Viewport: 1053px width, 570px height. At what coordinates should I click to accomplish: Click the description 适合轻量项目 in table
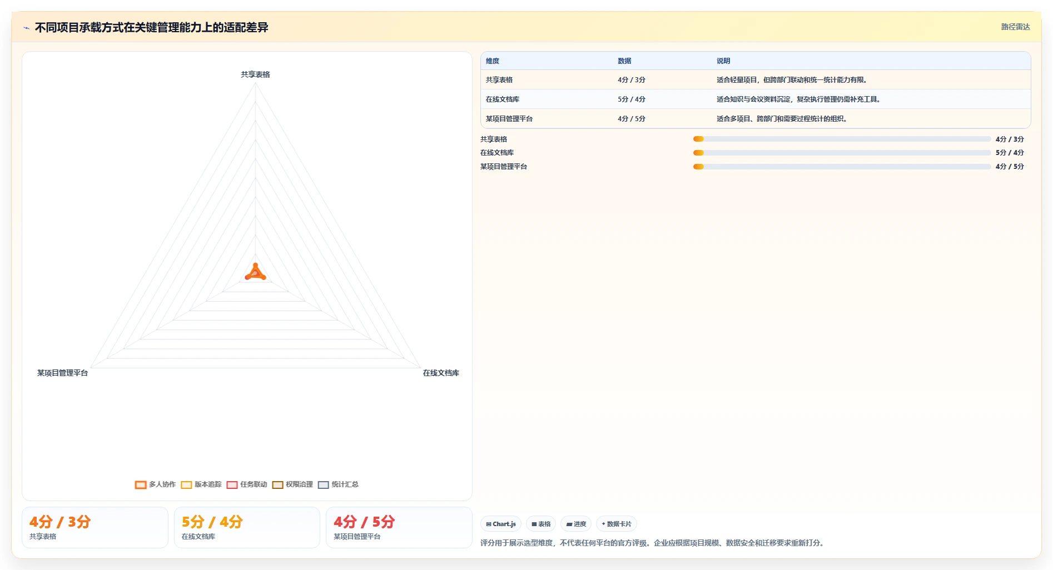[x=792, y=80]
